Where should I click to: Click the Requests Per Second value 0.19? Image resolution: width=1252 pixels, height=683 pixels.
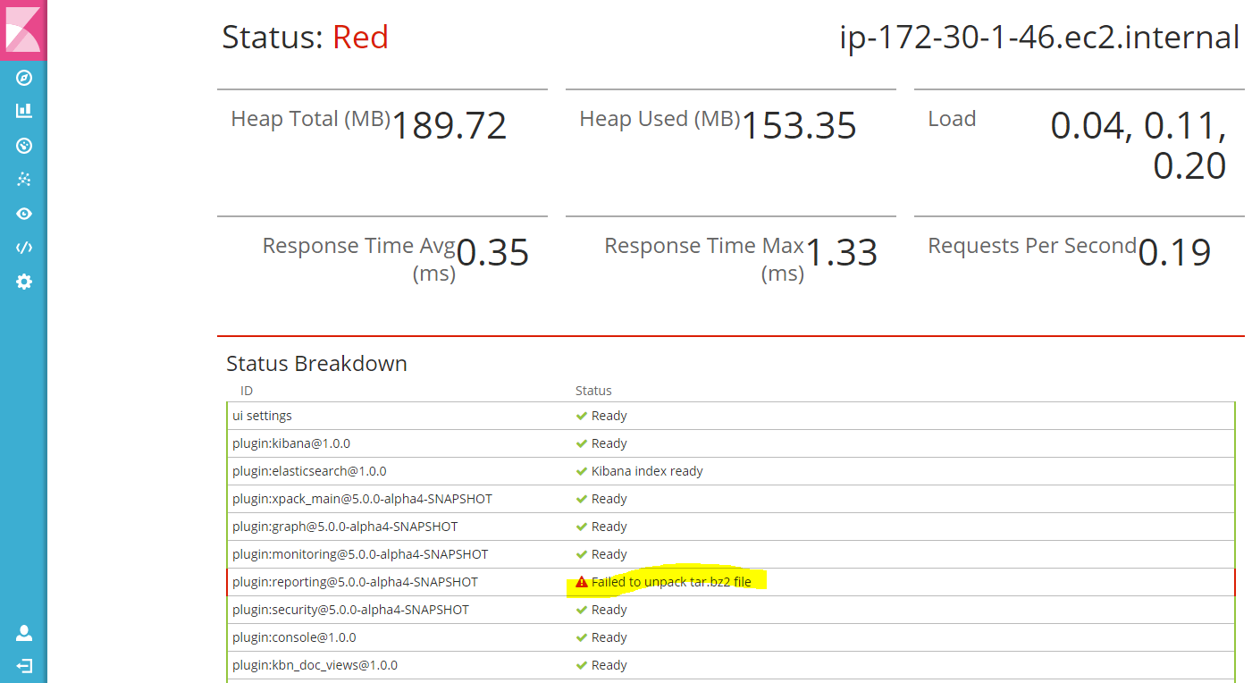[1174, 253]
